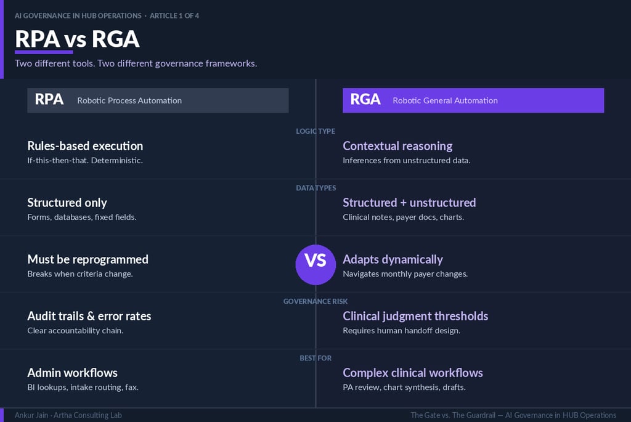The image size is (631, 422).
Task: Select the "Rules-based execution" heading
Action: point(85,146)
